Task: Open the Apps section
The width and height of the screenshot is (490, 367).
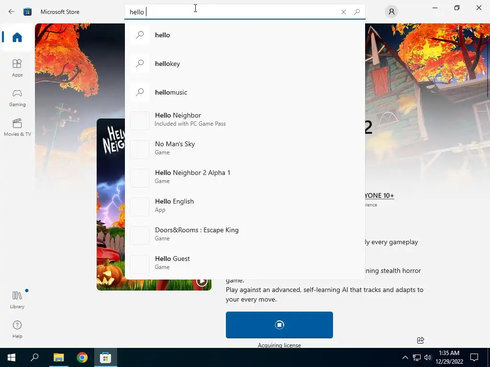Action: pos(17,68)
